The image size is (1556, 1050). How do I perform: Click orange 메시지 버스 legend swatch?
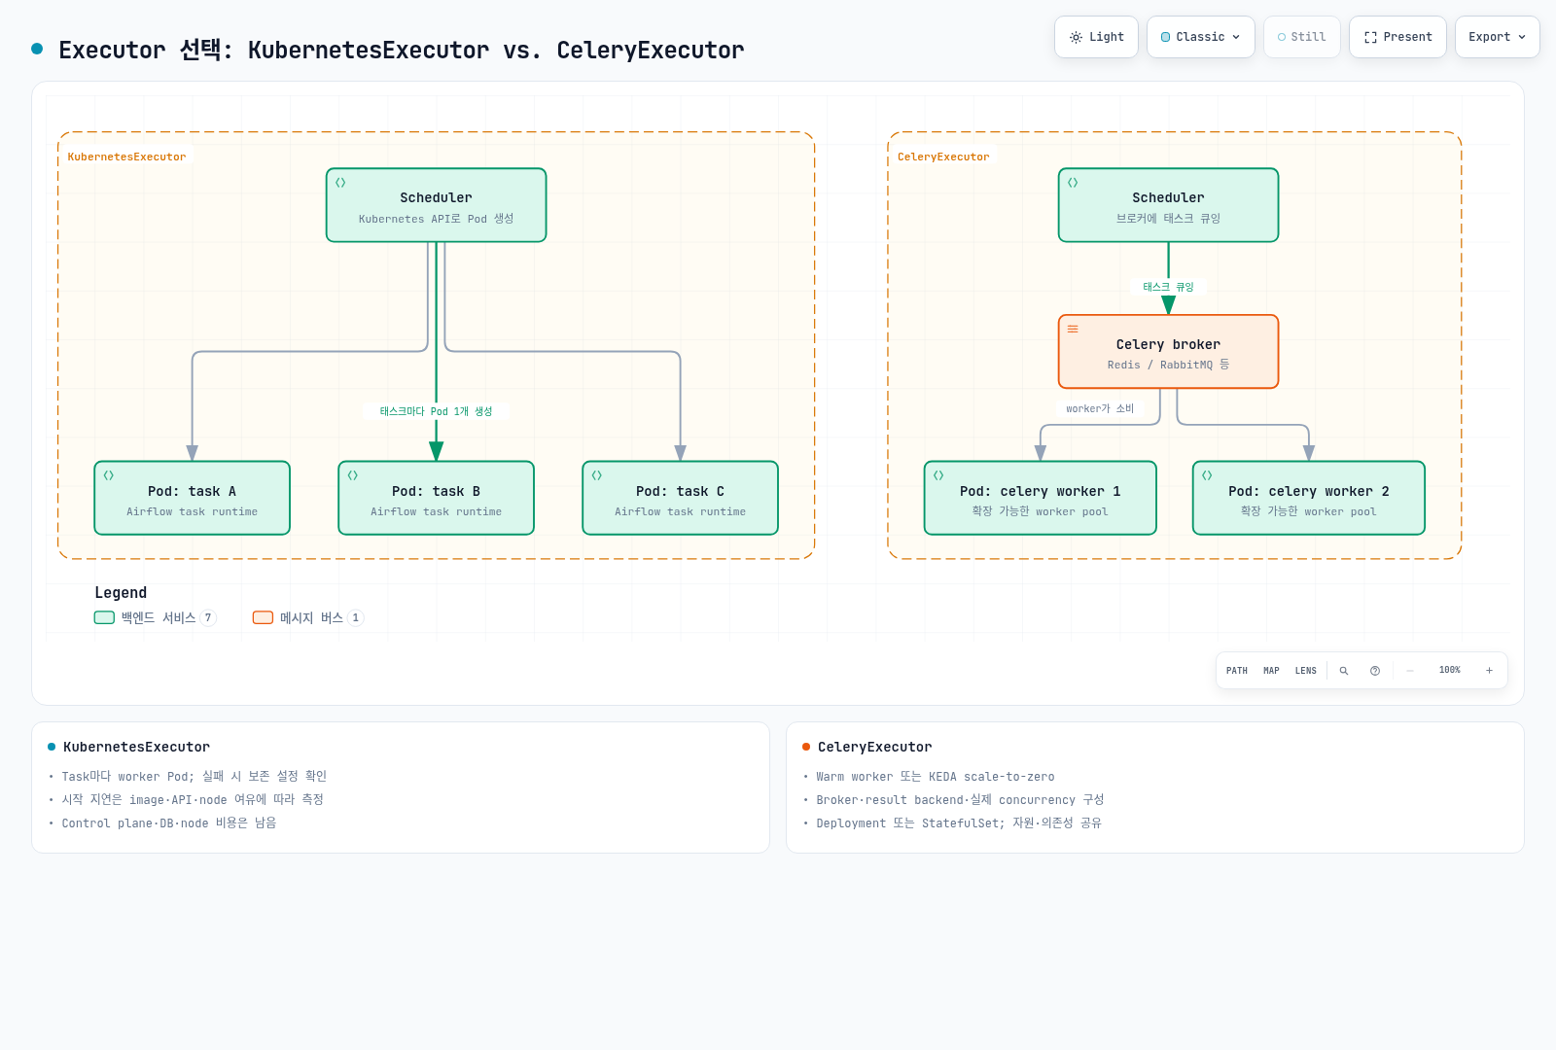[x=263, y=617]
